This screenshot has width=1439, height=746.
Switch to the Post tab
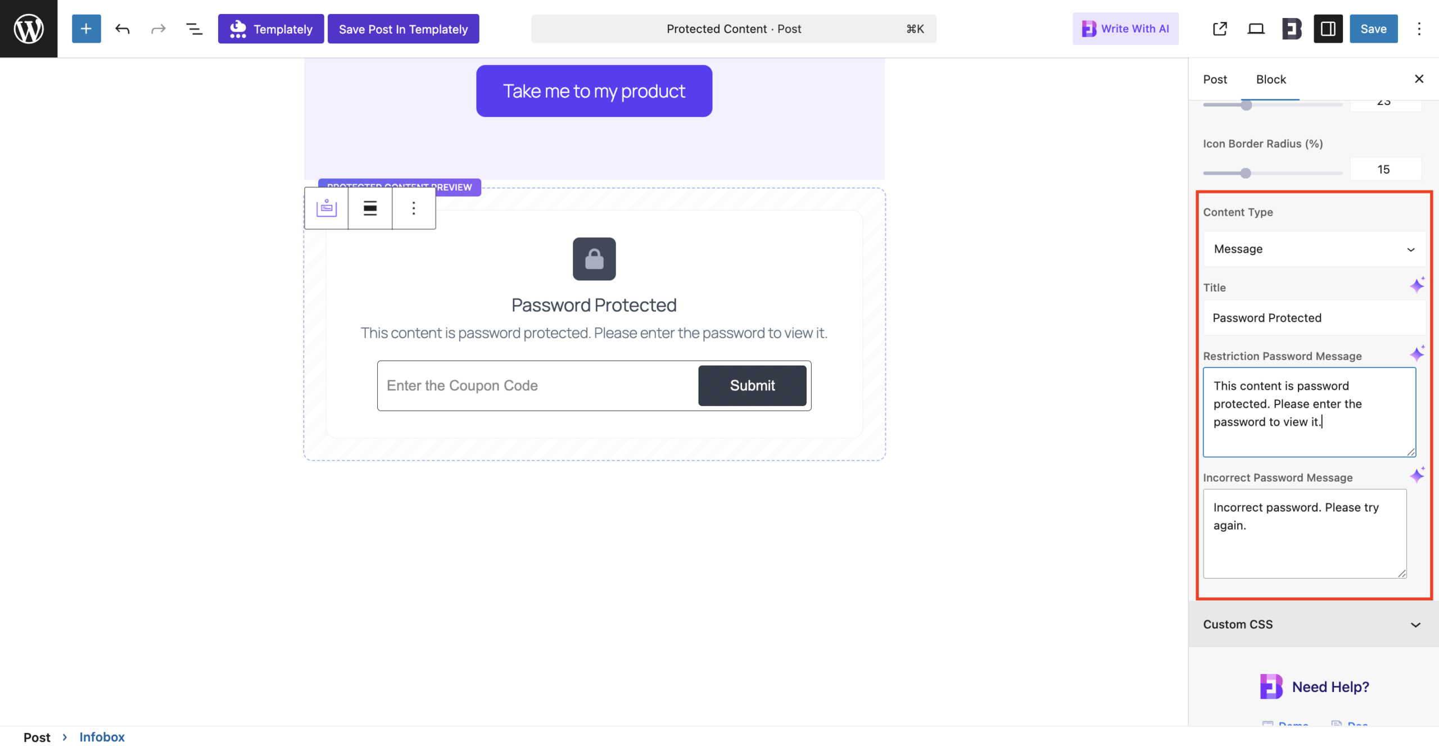[x=1215, y=79]
